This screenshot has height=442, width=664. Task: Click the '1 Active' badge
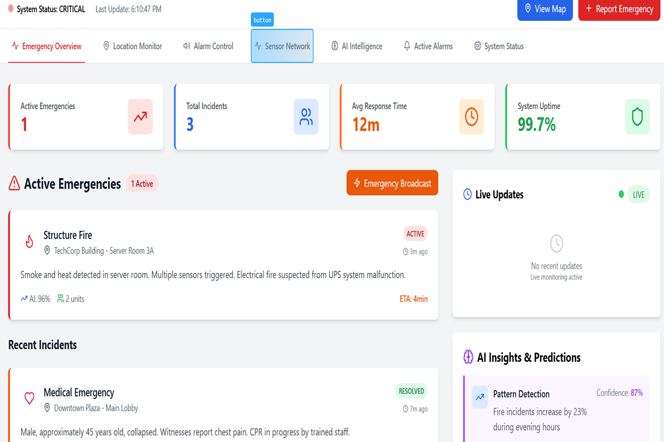tap(142, 183)
